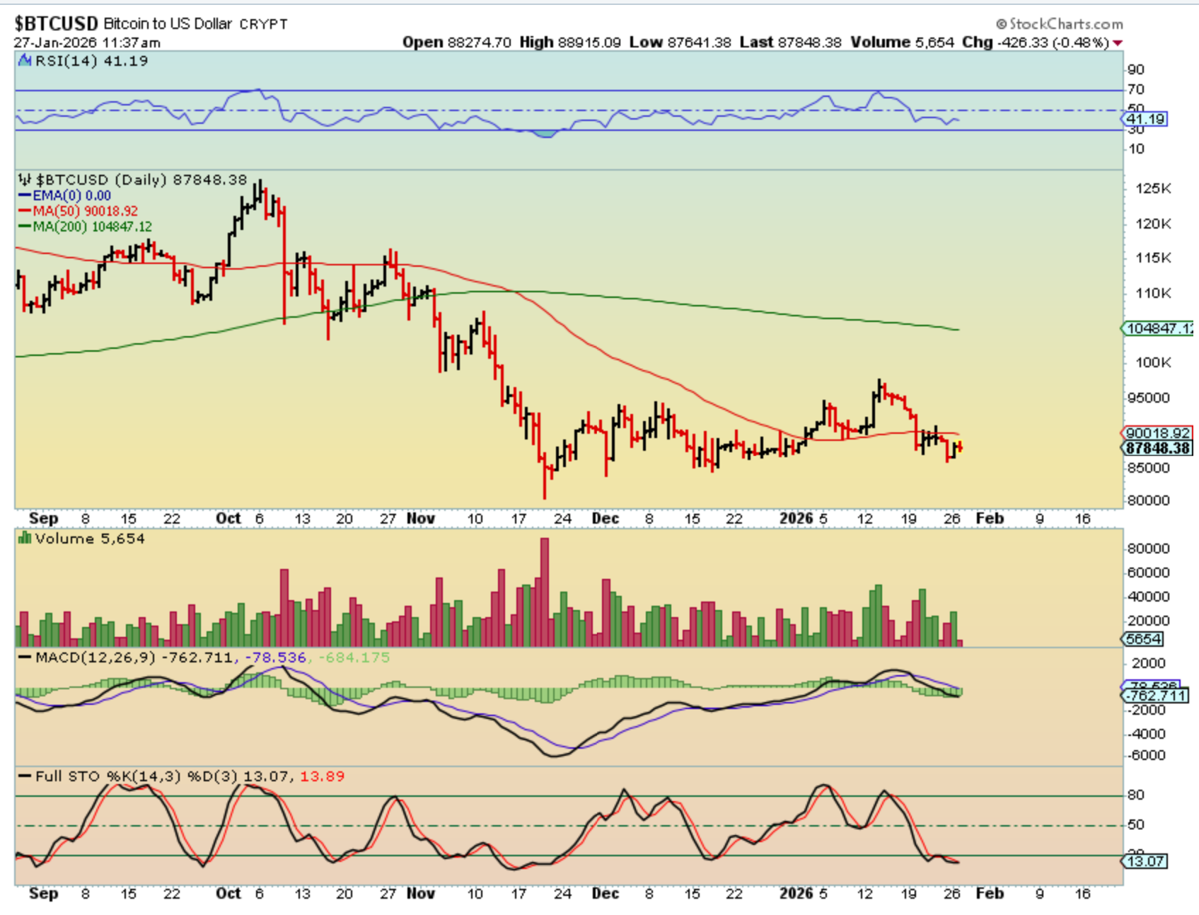The width and height of the screenshot is (1199, 915).
Task: Click the blue line marker before EMA(0)
Action: [25, 195]
